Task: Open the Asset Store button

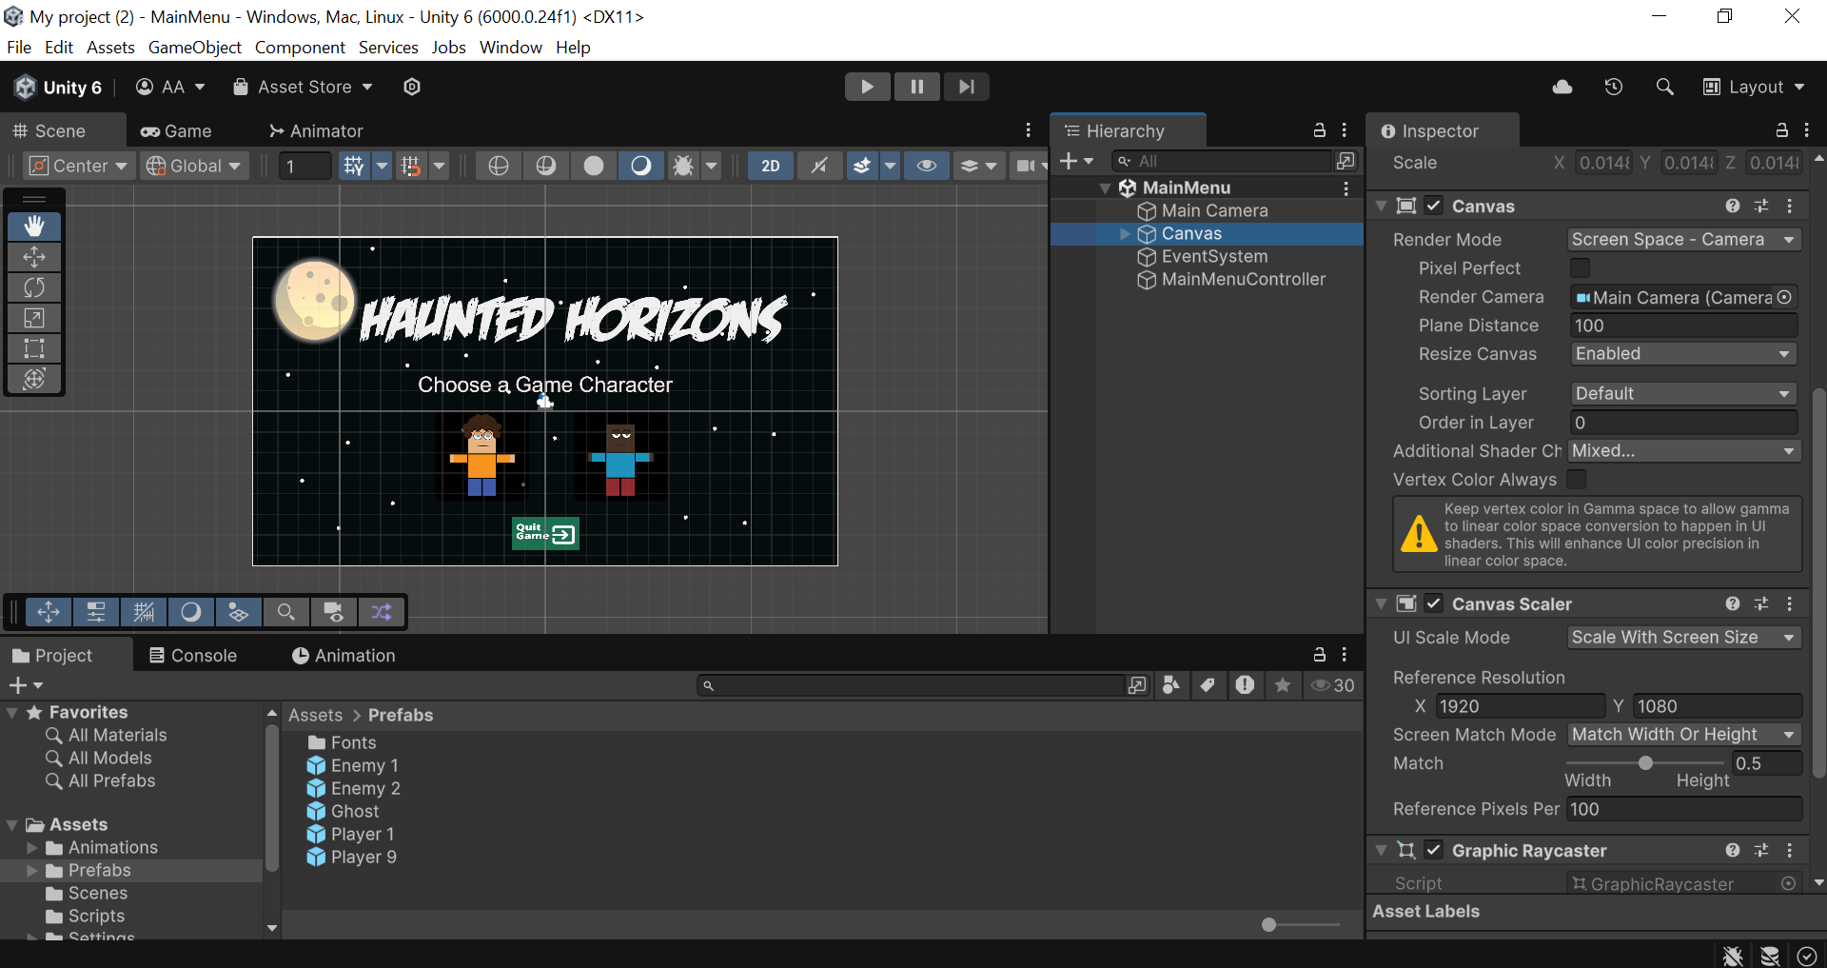Action: tap(304, 87)
